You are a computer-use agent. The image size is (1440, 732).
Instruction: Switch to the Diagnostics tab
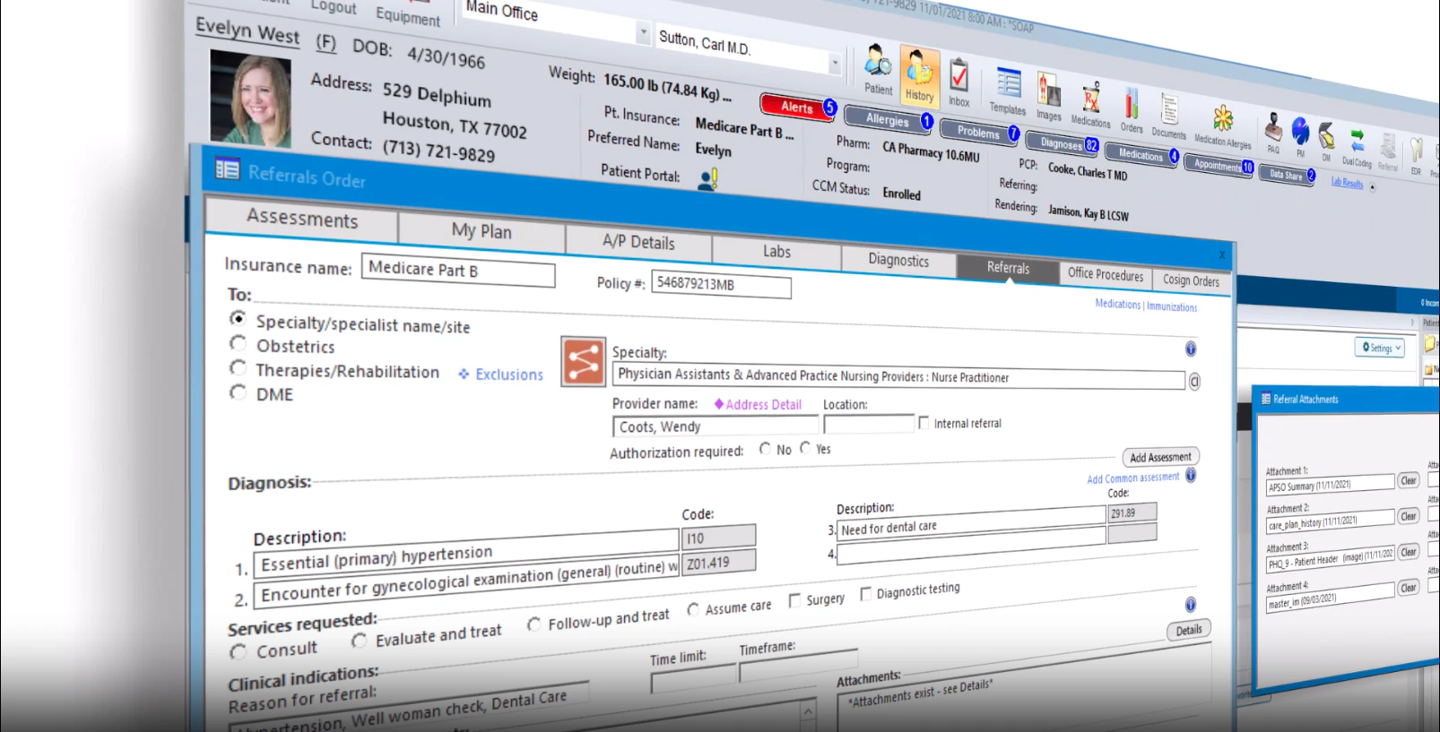tap(898, 260)
